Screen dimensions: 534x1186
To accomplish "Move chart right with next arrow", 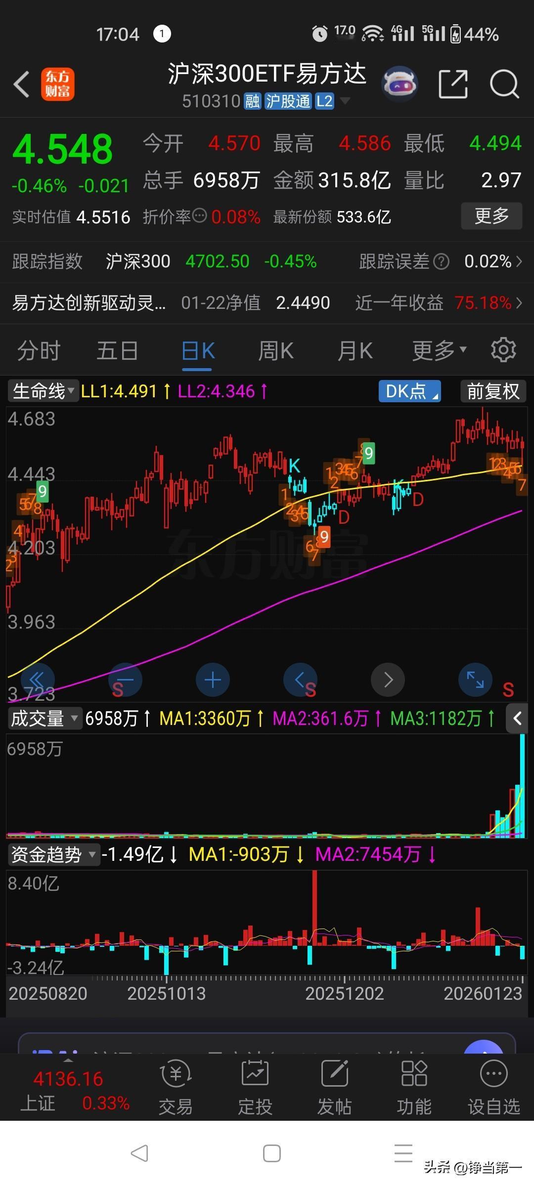I will [388, 680].
